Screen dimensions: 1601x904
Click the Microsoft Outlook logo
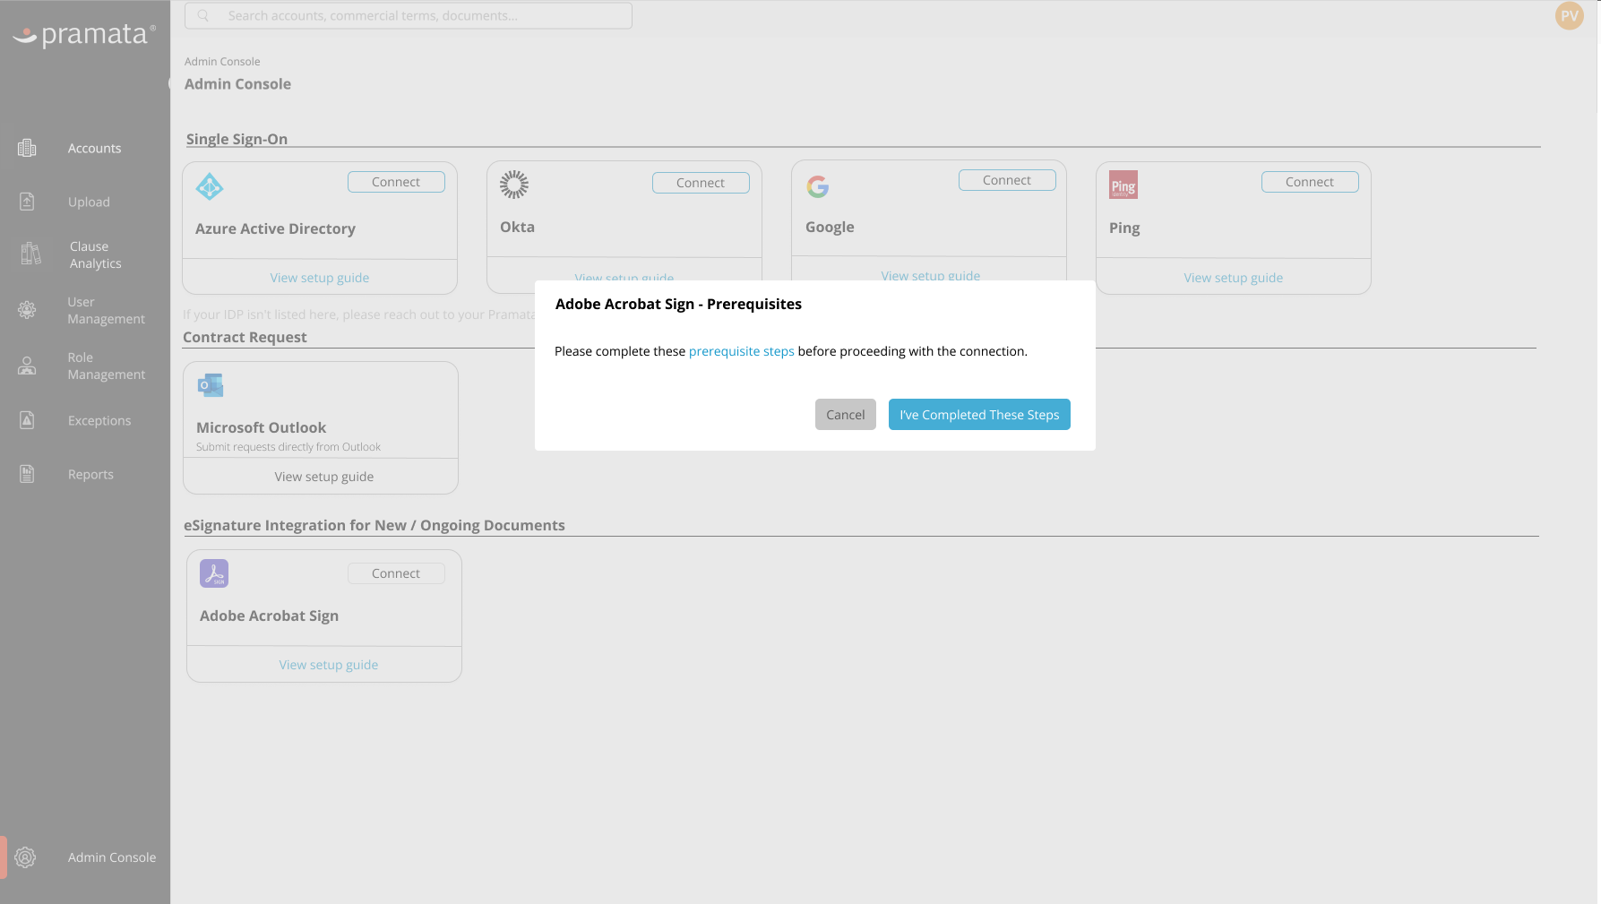point(211,385)
